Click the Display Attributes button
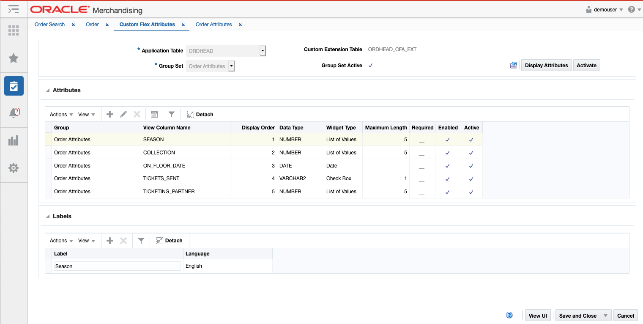The image size is (643, 324). (546, 65)
